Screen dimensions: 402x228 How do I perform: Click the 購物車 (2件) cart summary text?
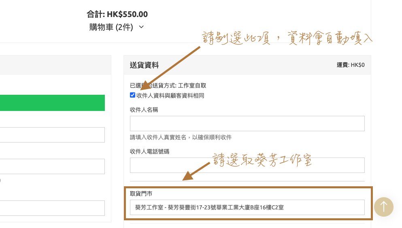point(111,27)
